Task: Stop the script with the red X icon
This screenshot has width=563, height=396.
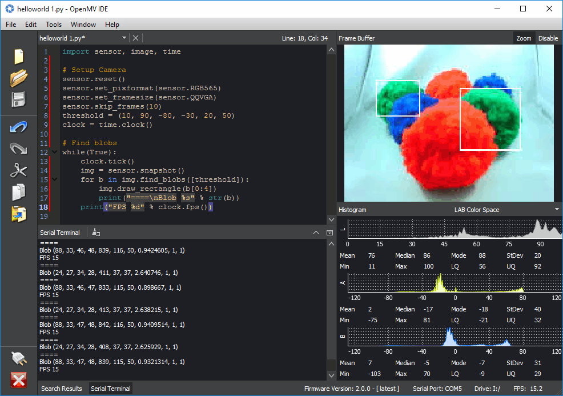Action: pyautogui.click(x=18, y=379)
